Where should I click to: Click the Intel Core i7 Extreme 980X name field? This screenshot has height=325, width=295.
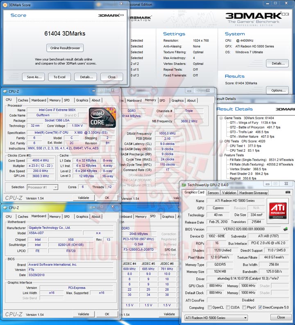click(57, 110)
